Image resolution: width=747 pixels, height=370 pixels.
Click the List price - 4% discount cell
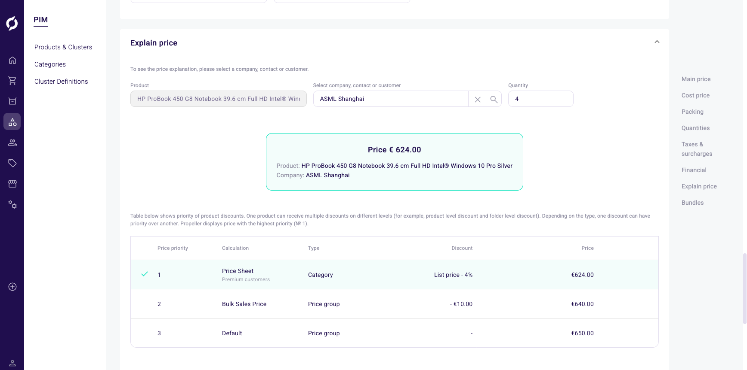453,275
